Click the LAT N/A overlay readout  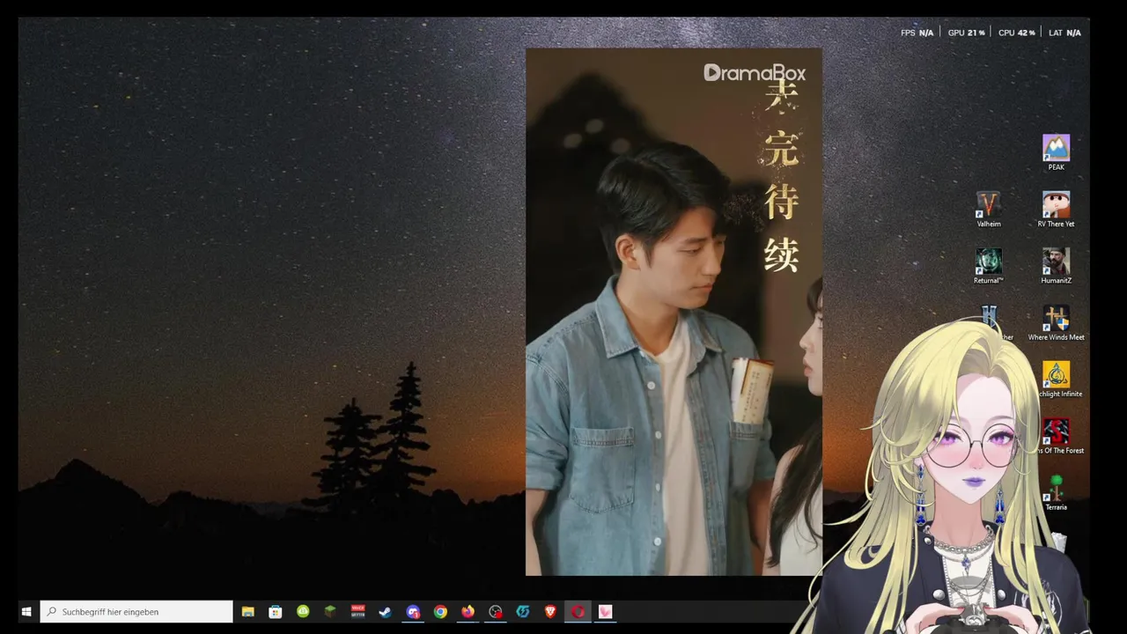tap(1064, 33)
